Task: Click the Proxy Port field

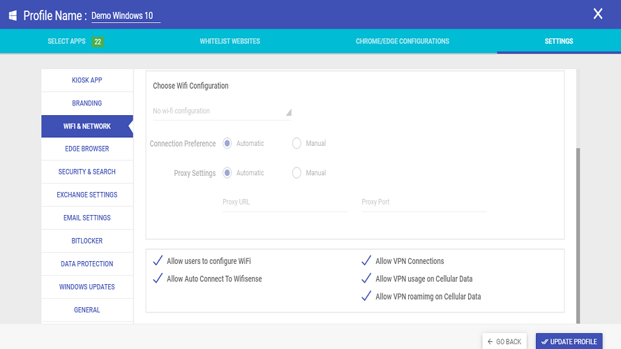Action: (424, 202)
